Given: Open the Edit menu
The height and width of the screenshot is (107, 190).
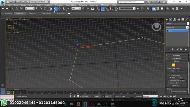Looking at the screenshot, I should pyautogui.click(x=9, y=5).
